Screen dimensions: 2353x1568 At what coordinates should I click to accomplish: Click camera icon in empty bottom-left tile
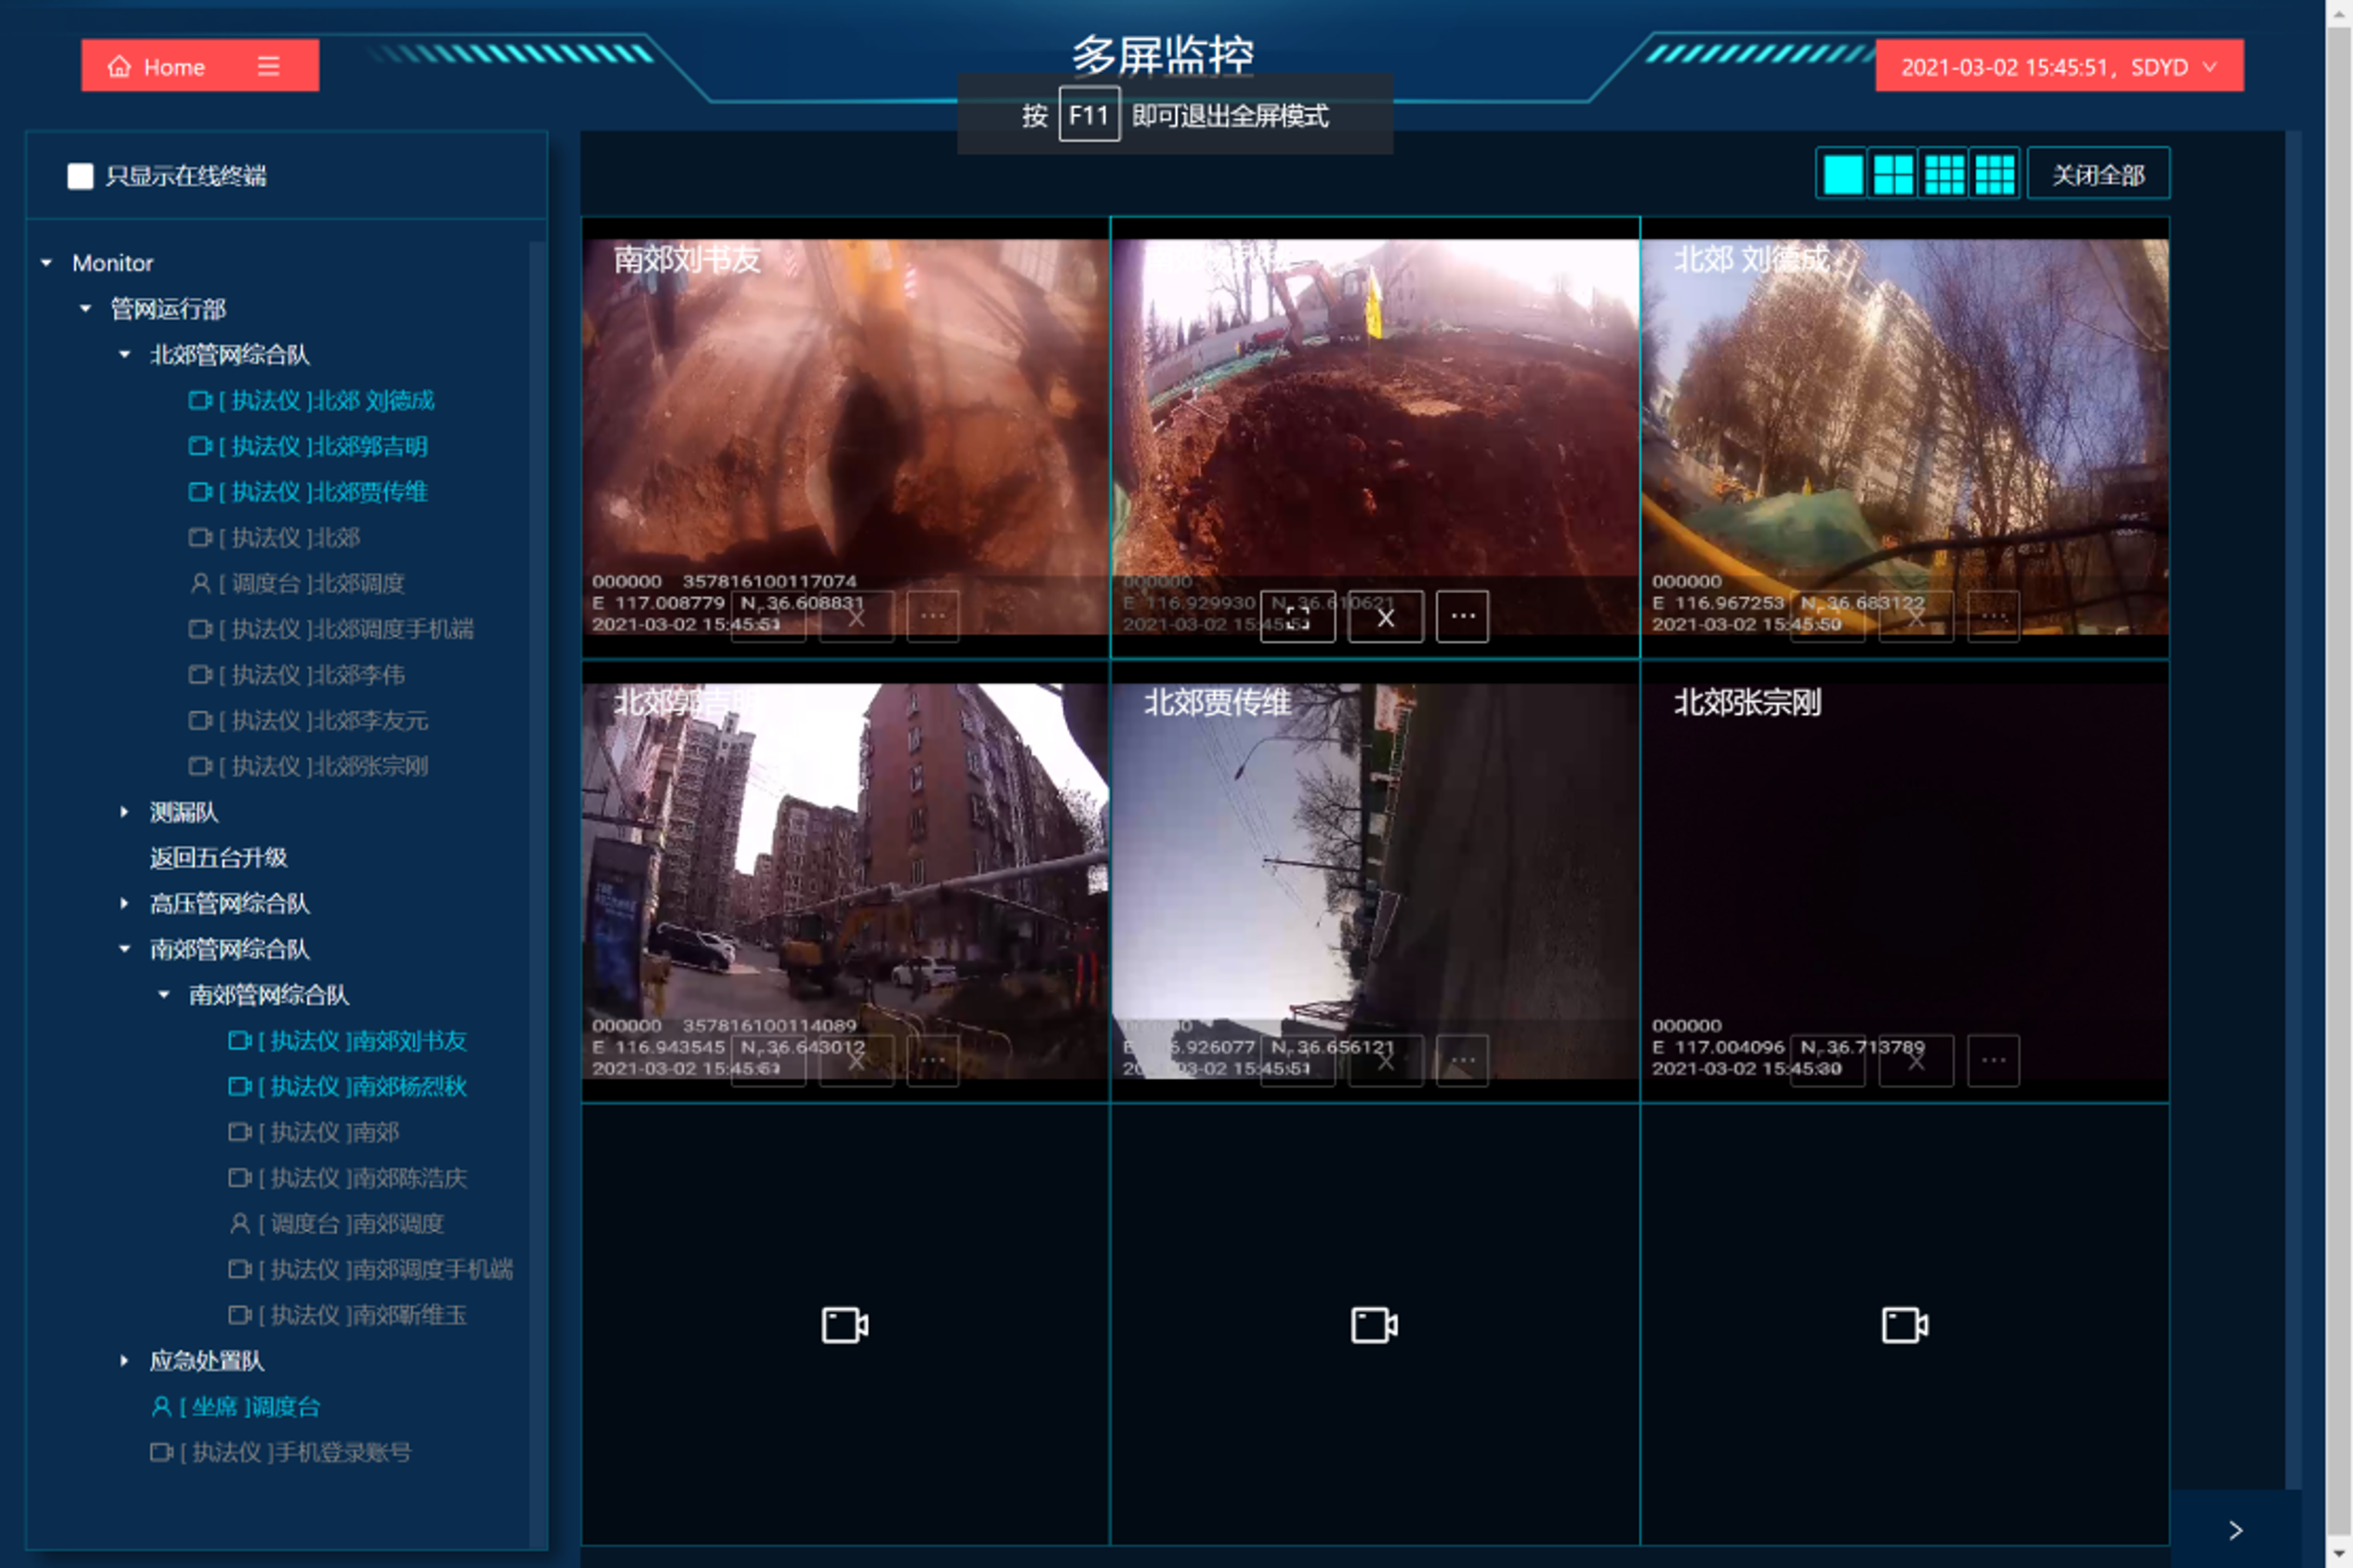[845, 1325]
